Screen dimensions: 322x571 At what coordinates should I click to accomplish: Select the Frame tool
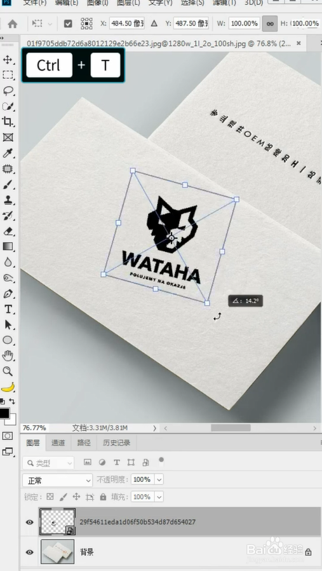pyautogui.click(x=8, y=137)
